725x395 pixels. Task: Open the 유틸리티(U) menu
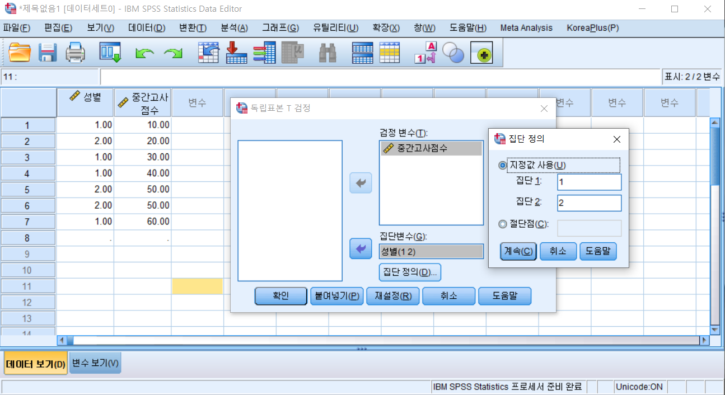pos(336,28)
